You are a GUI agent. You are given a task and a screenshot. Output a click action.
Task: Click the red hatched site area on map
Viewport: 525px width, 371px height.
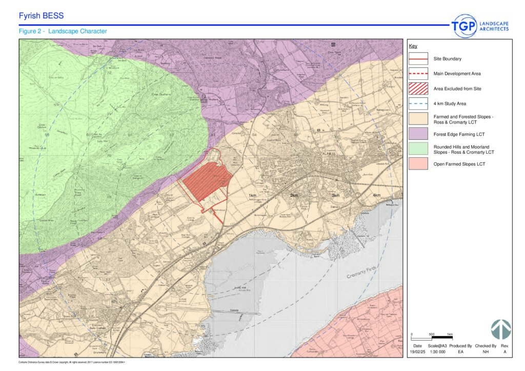click(206, 182)
